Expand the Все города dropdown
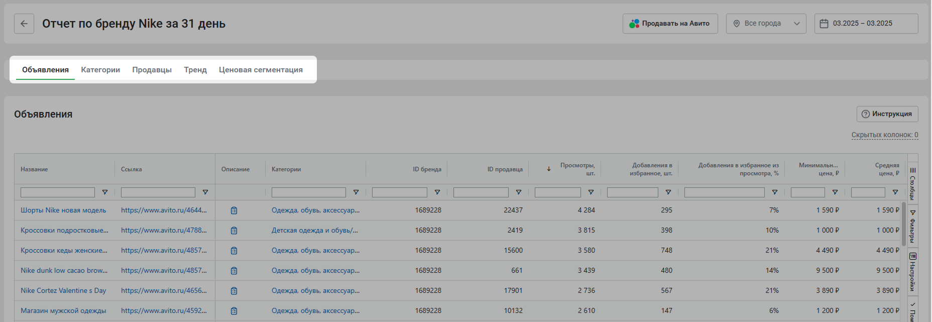The width and height of the screenshot is (932, 322). [766, 24]
